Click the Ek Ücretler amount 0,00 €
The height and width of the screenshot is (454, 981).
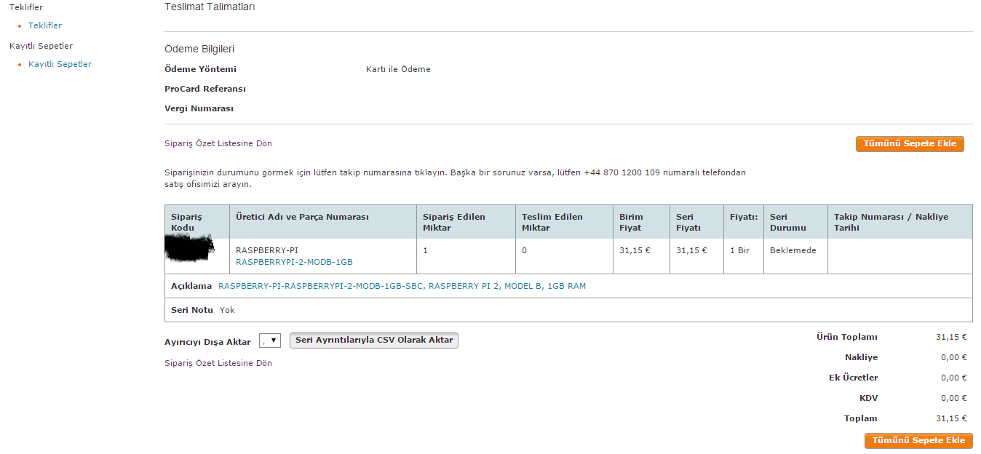point(953,378)
